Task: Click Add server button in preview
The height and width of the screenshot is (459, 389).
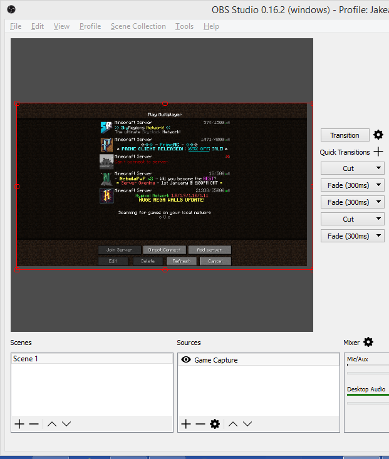Action: pyautogui.click(x=210, y=250)
